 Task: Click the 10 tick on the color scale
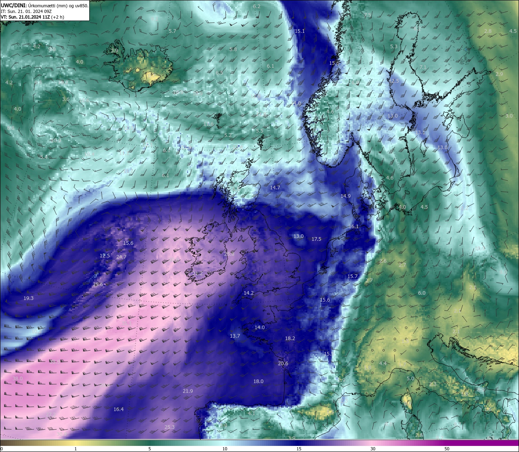tap(225, 449)
